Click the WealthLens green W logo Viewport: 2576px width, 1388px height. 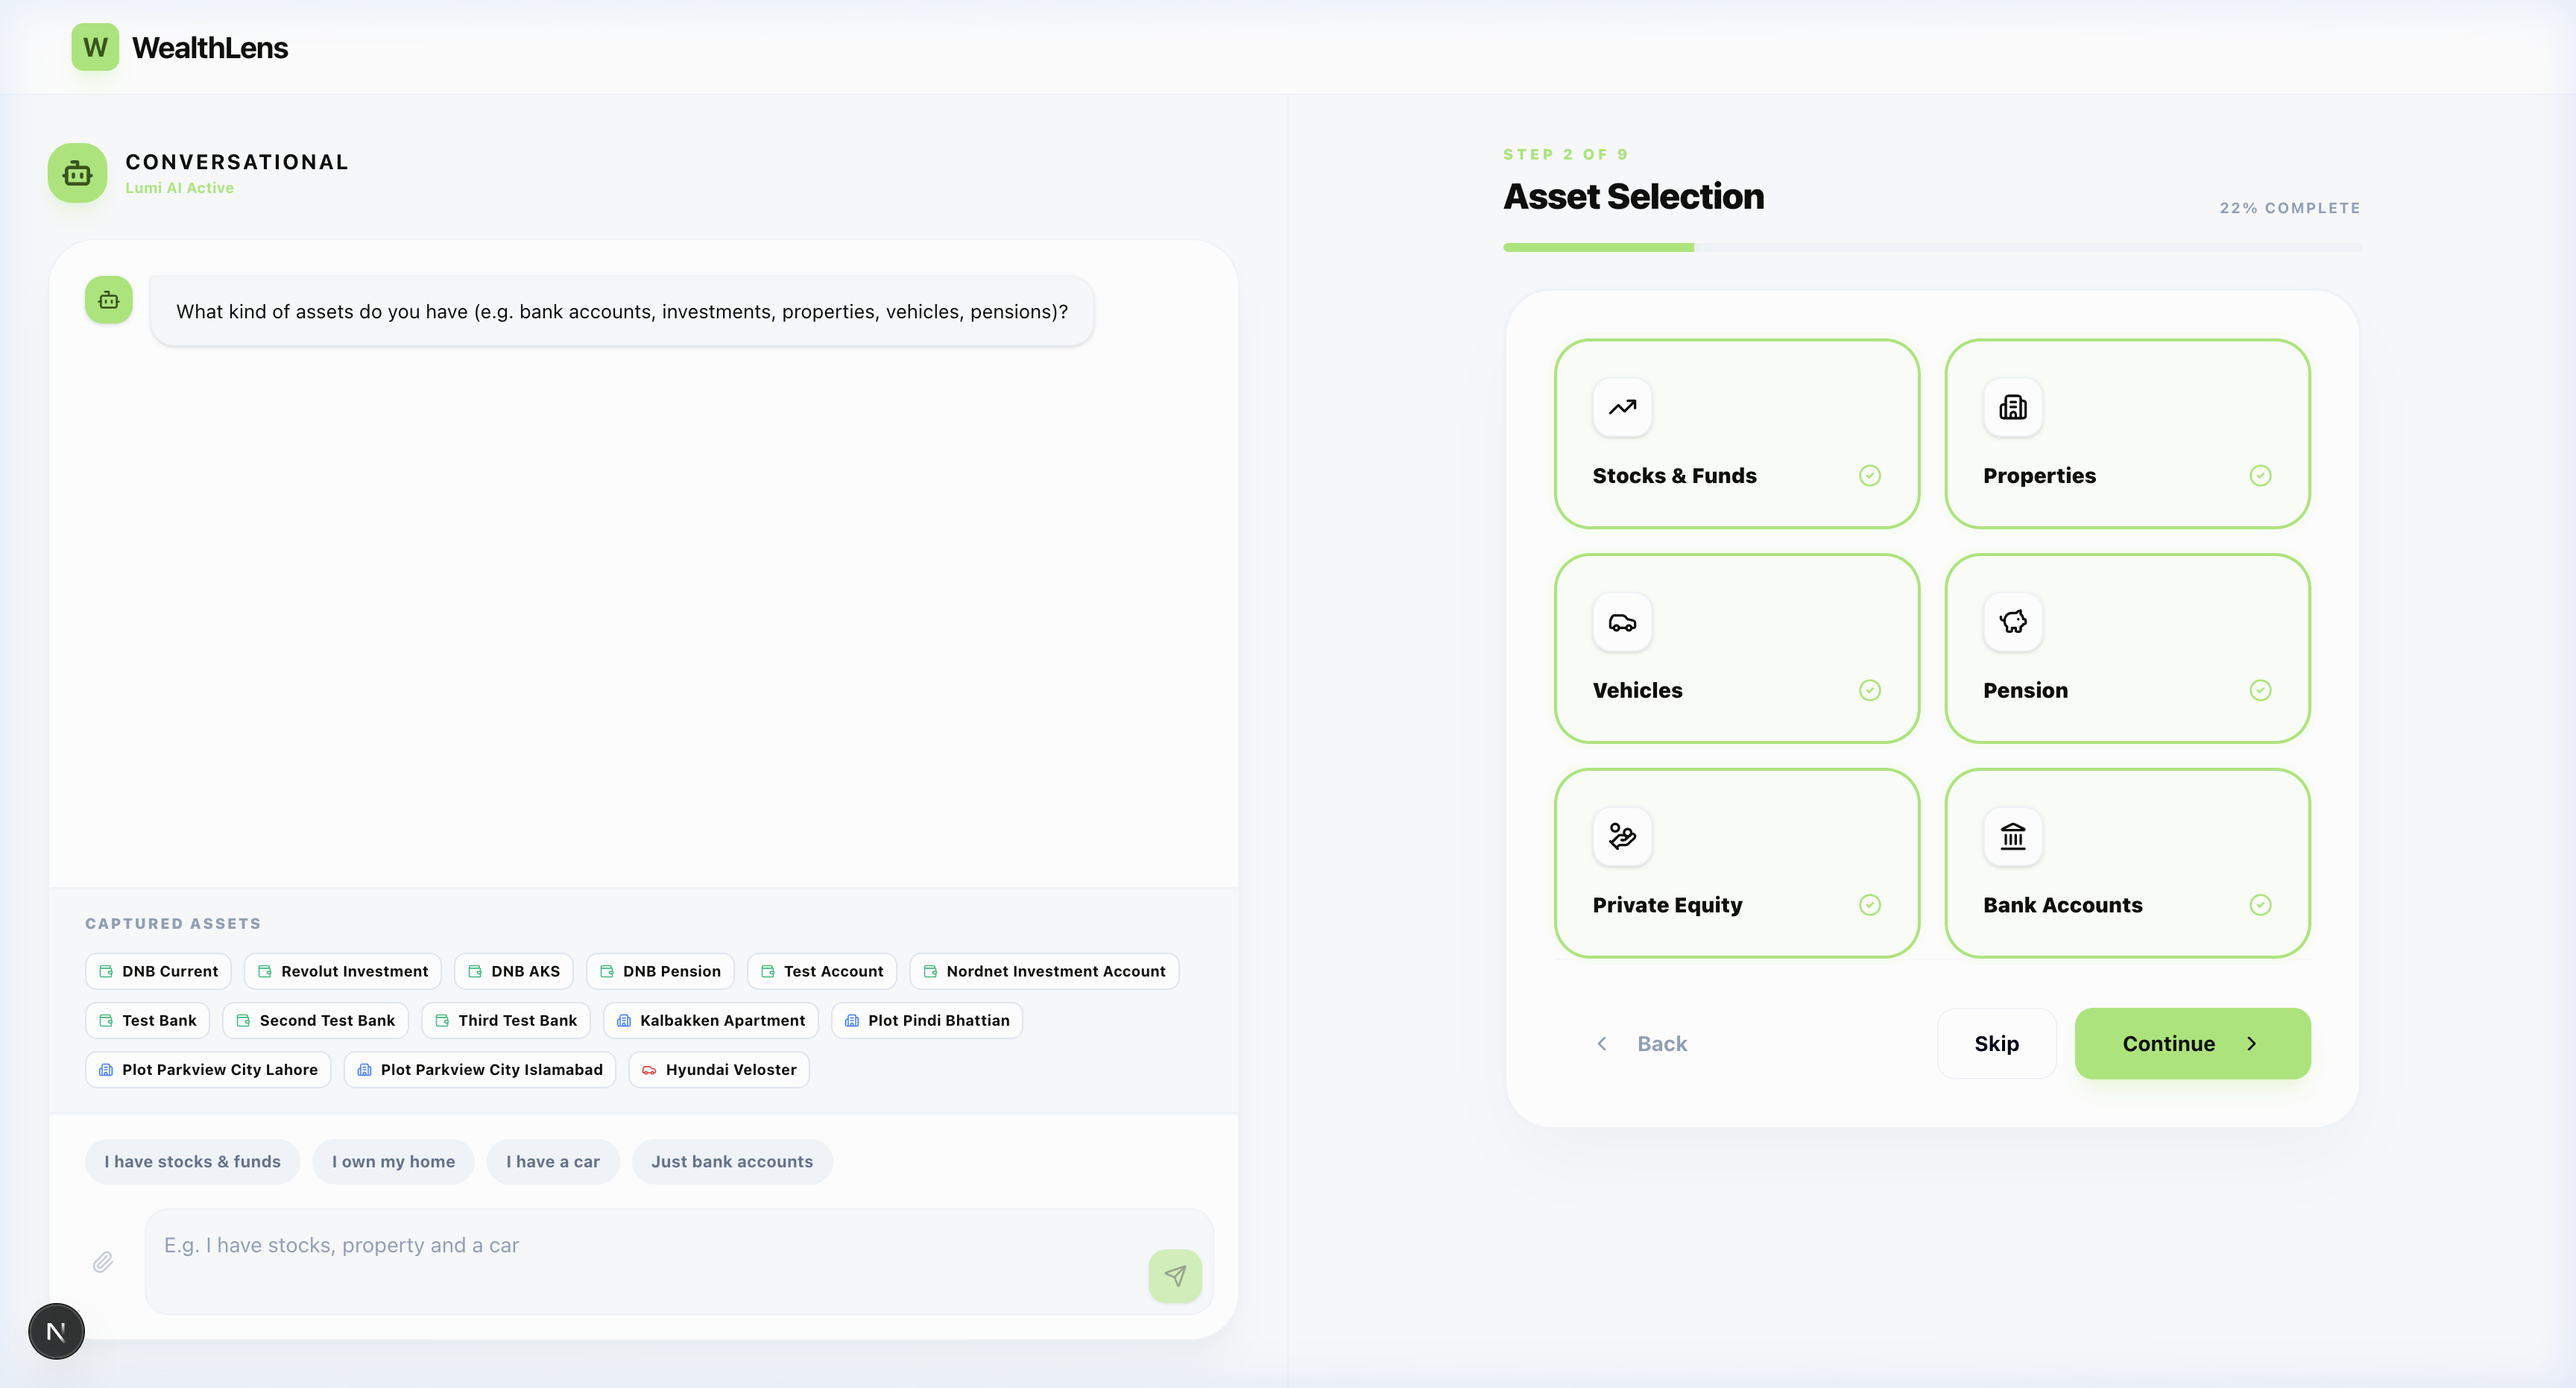[95, 47]
